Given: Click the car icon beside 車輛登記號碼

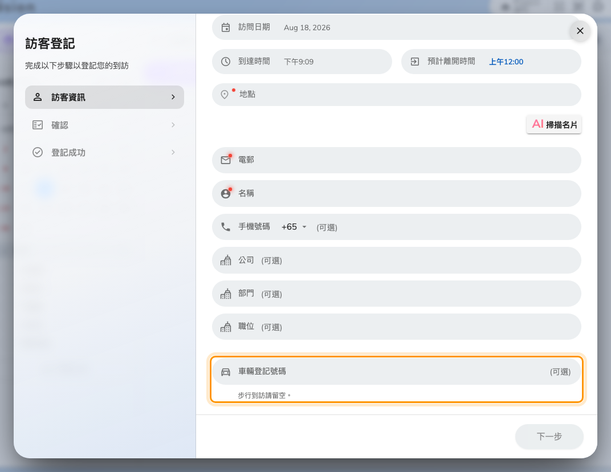Looking at the screenshot, I should 226,372.
